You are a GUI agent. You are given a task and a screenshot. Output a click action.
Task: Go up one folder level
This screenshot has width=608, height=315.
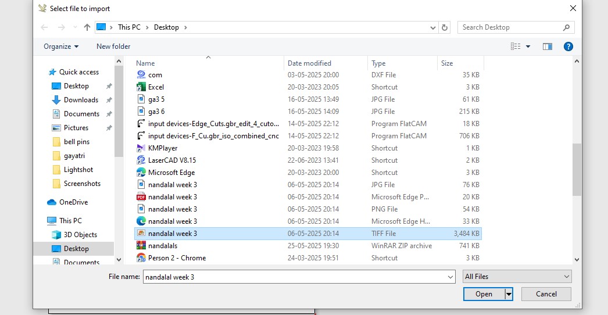[87, 27]
